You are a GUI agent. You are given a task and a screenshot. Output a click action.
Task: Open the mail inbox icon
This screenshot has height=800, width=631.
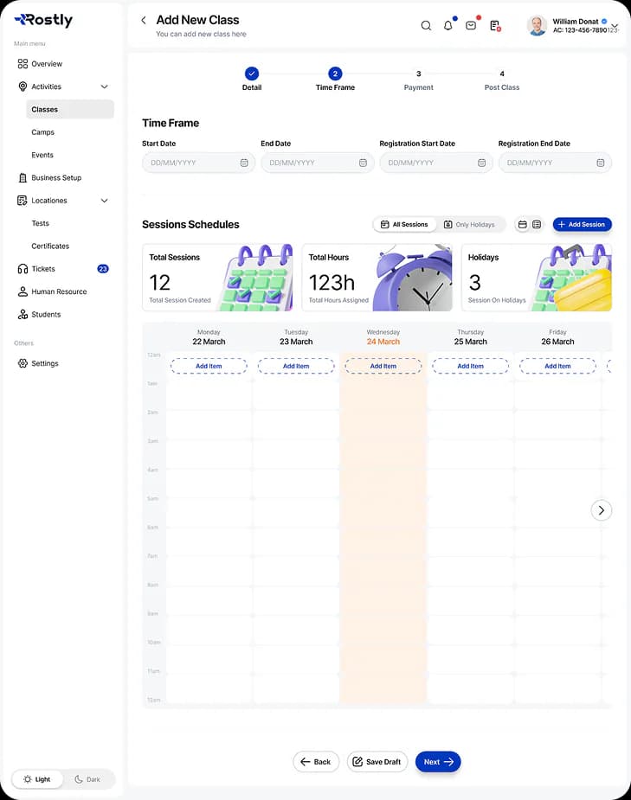[x=471, y=25]
